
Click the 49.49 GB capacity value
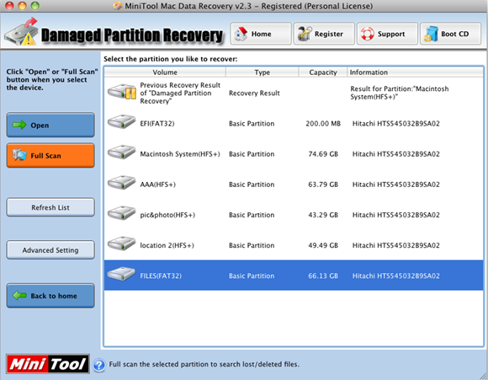point(323,246)
